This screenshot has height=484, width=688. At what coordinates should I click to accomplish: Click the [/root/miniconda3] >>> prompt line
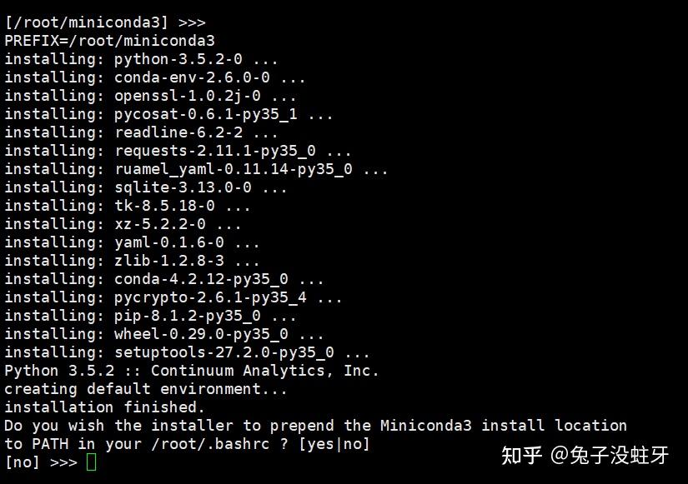tap(105, 22)
